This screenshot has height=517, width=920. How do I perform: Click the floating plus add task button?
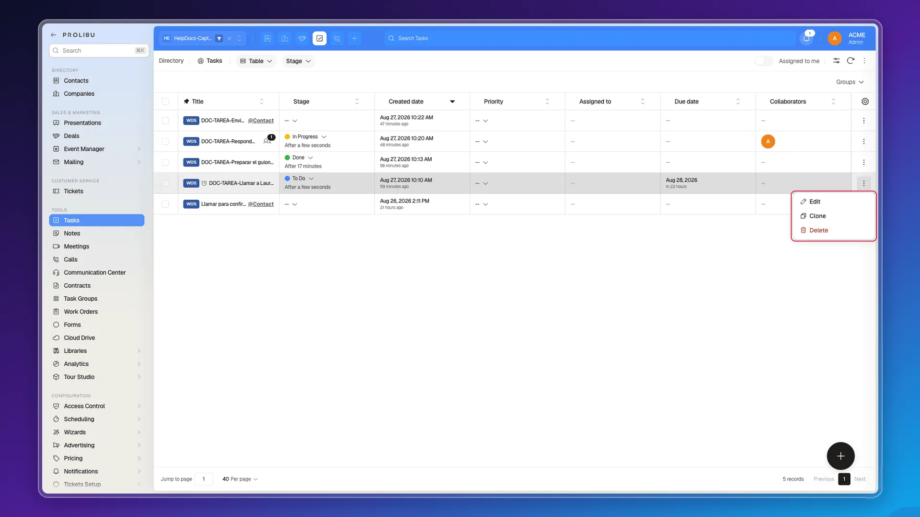coord(840,456)
